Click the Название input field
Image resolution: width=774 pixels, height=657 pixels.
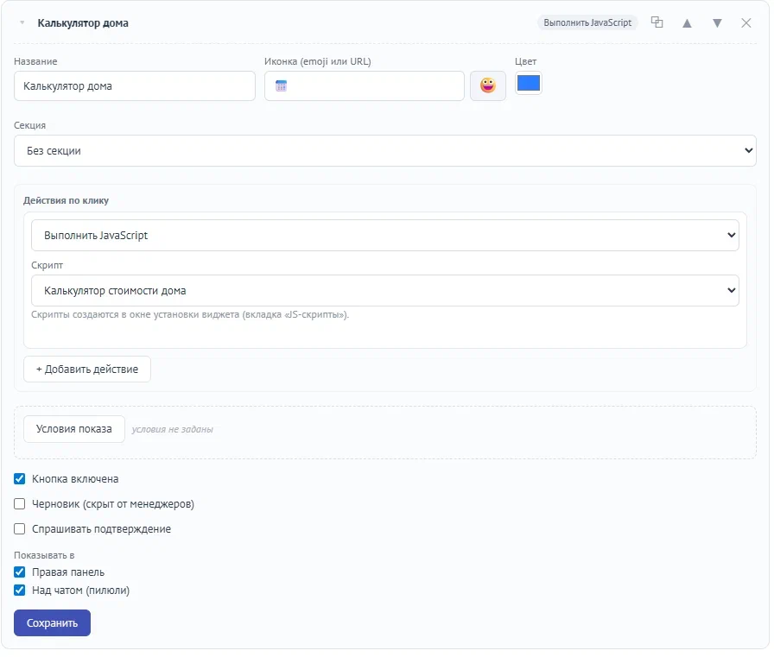click(136, 86)
